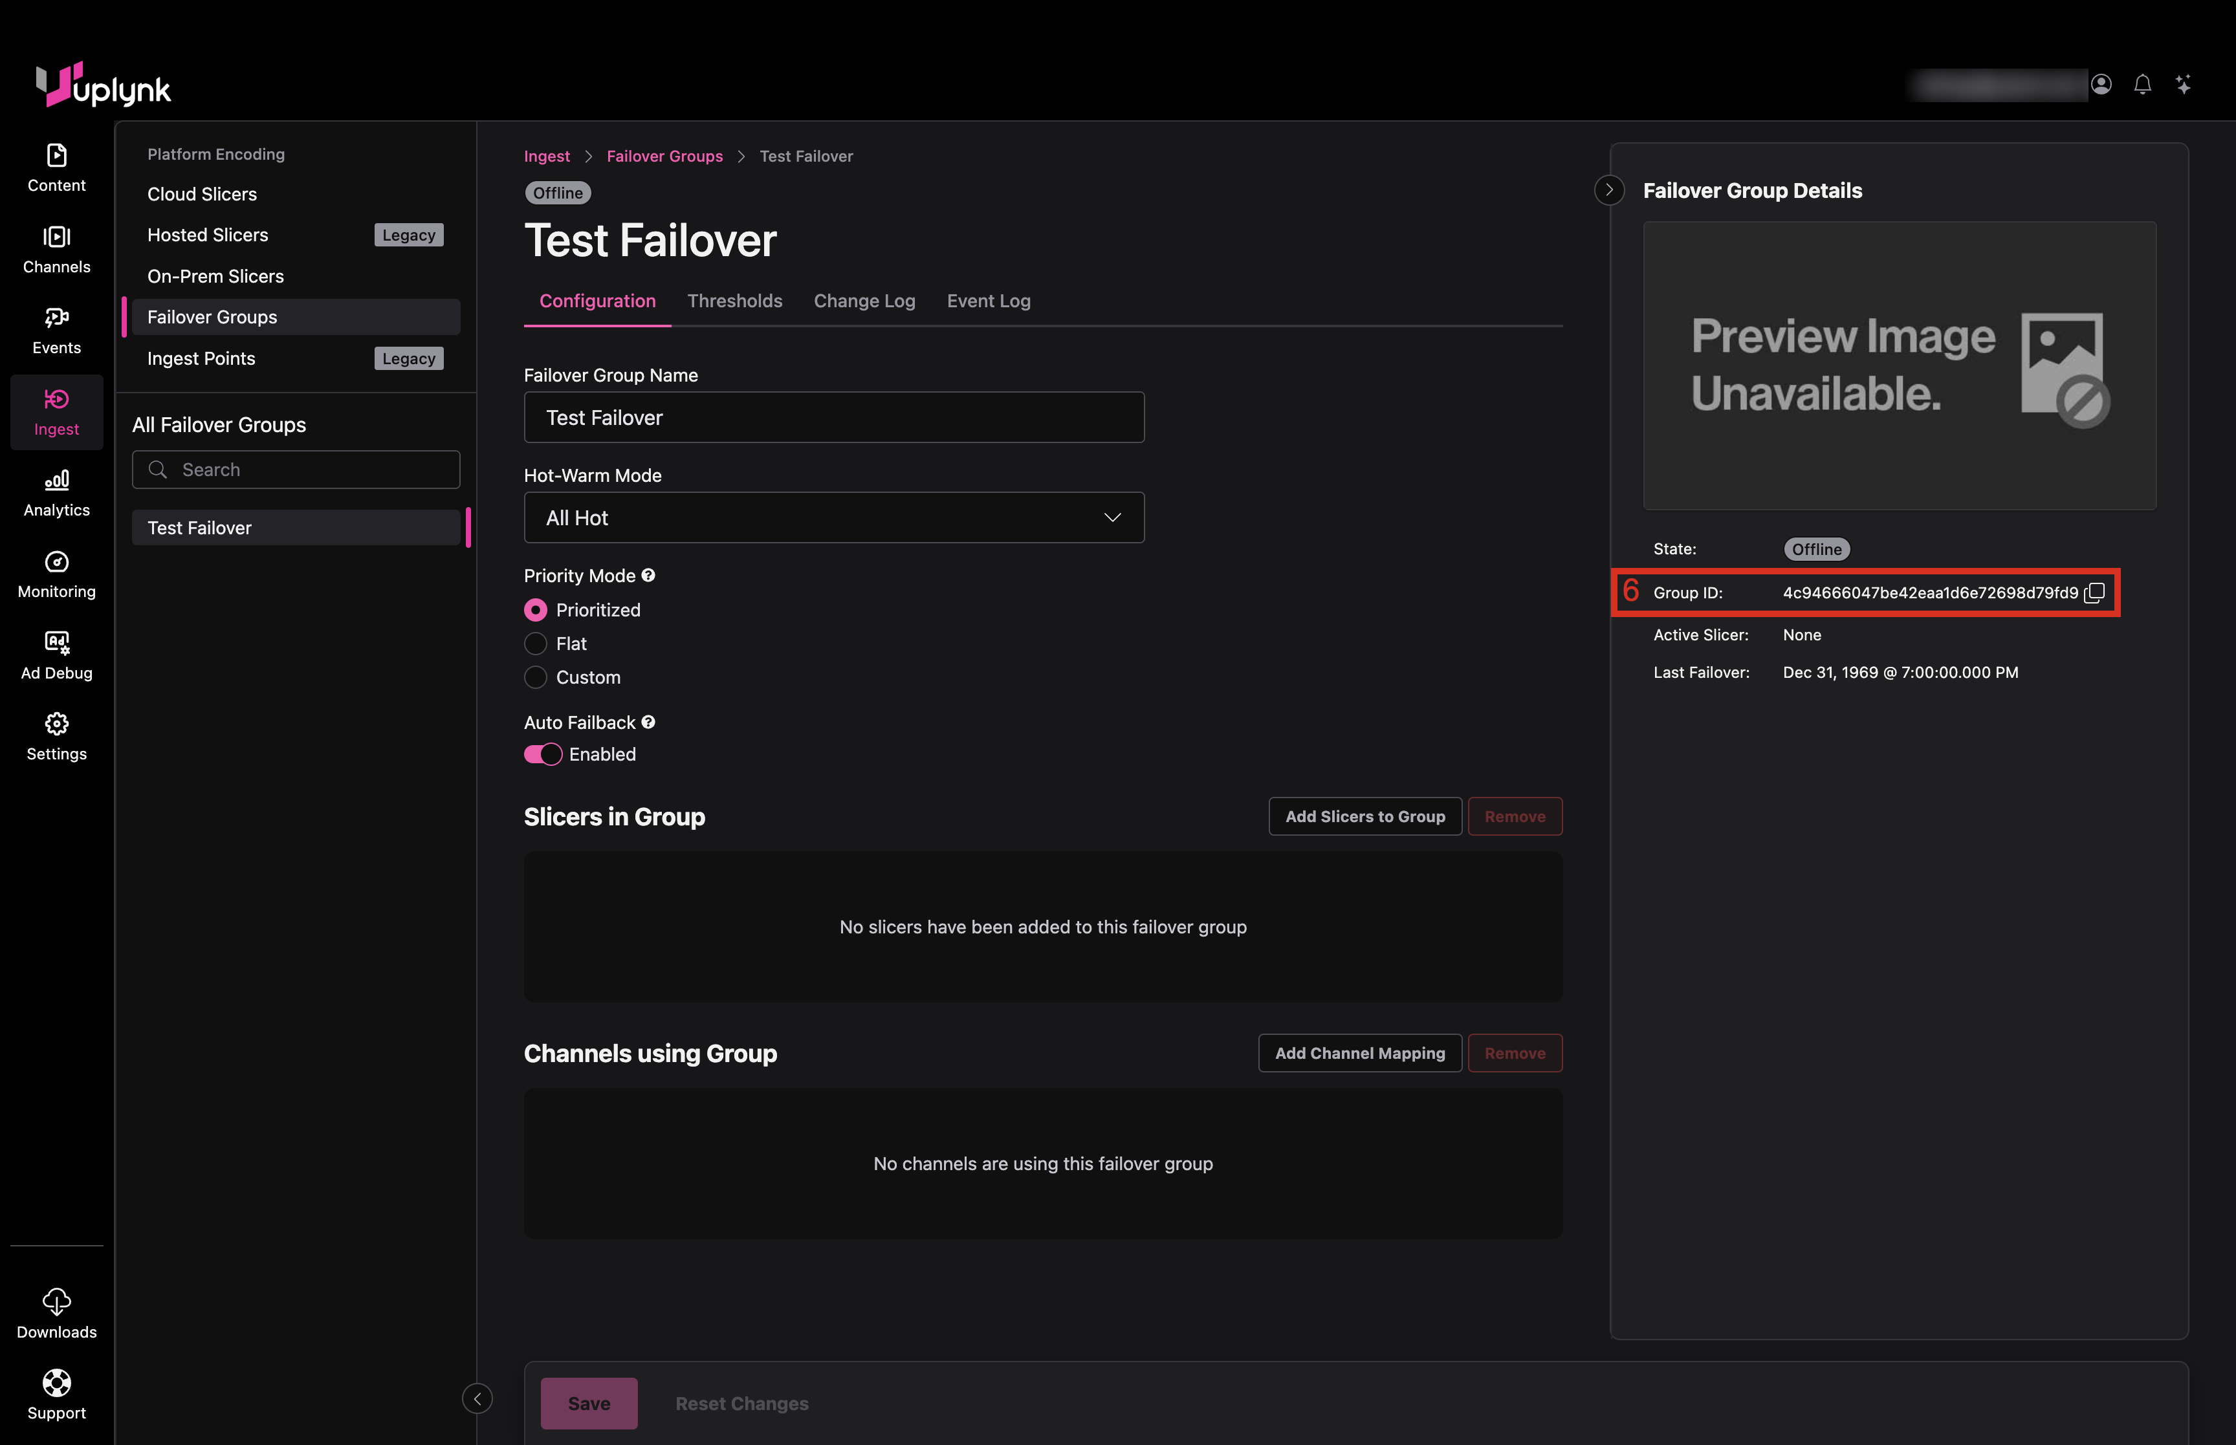
Task: Collapse the Failover Group Details panel
Action: 1609,190
